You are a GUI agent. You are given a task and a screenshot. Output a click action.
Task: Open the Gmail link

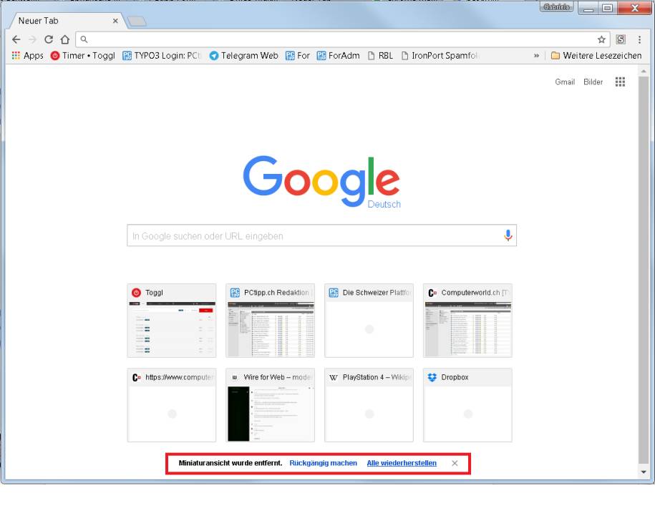pyautogui.click(x=565, y=82)
